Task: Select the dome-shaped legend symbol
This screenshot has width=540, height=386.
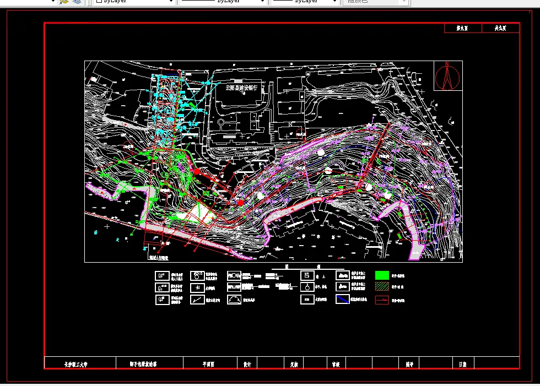Action: (234, 300)
